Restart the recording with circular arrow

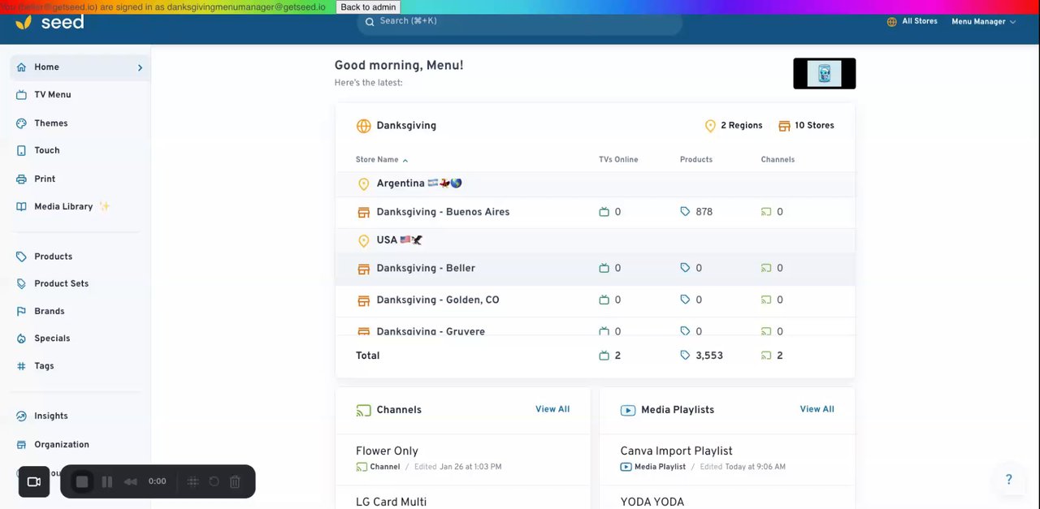coord(214,481)
